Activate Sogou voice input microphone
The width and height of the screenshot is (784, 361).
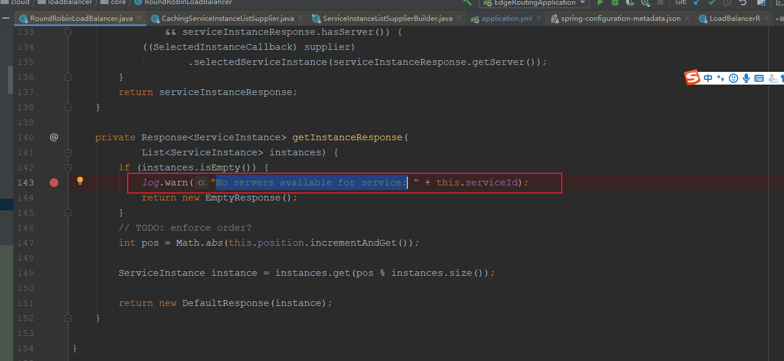tap(746, 78)
